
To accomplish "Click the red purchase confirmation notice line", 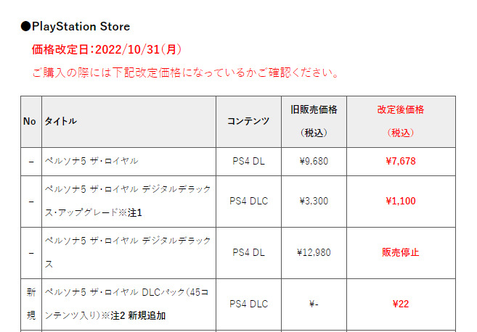I will [186, 73].
